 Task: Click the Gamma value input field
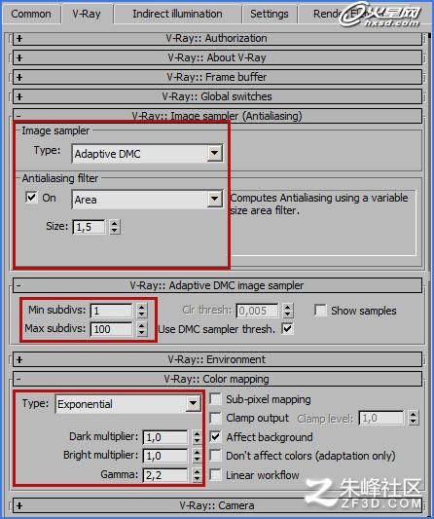[x=165, y=475]
